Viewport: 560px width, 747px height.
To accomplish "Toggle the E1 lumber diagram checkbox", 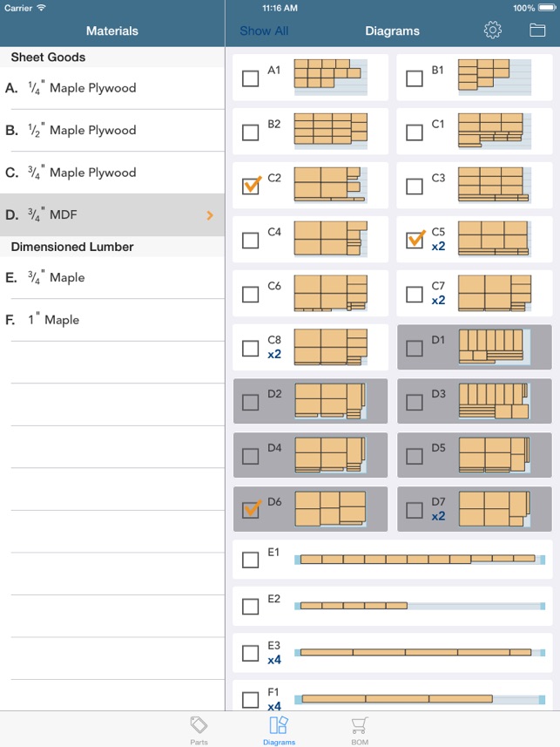I will [x=251, y=560].
